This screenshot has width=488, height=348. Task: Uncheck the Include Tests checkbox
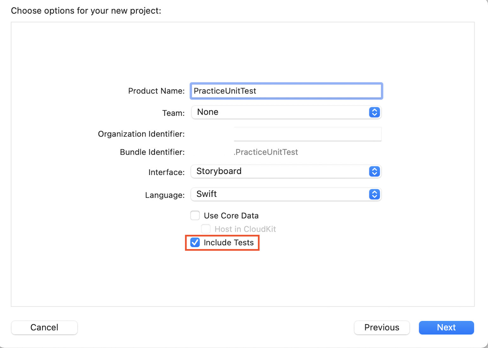click(195, 242)
